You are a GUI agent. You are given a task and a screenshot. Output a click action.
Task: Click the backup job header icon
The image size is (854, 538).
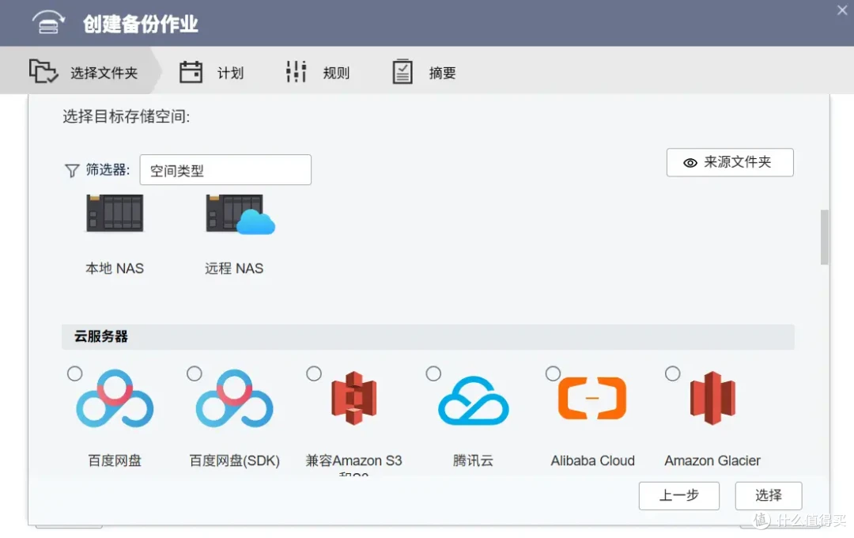[48, 22]
